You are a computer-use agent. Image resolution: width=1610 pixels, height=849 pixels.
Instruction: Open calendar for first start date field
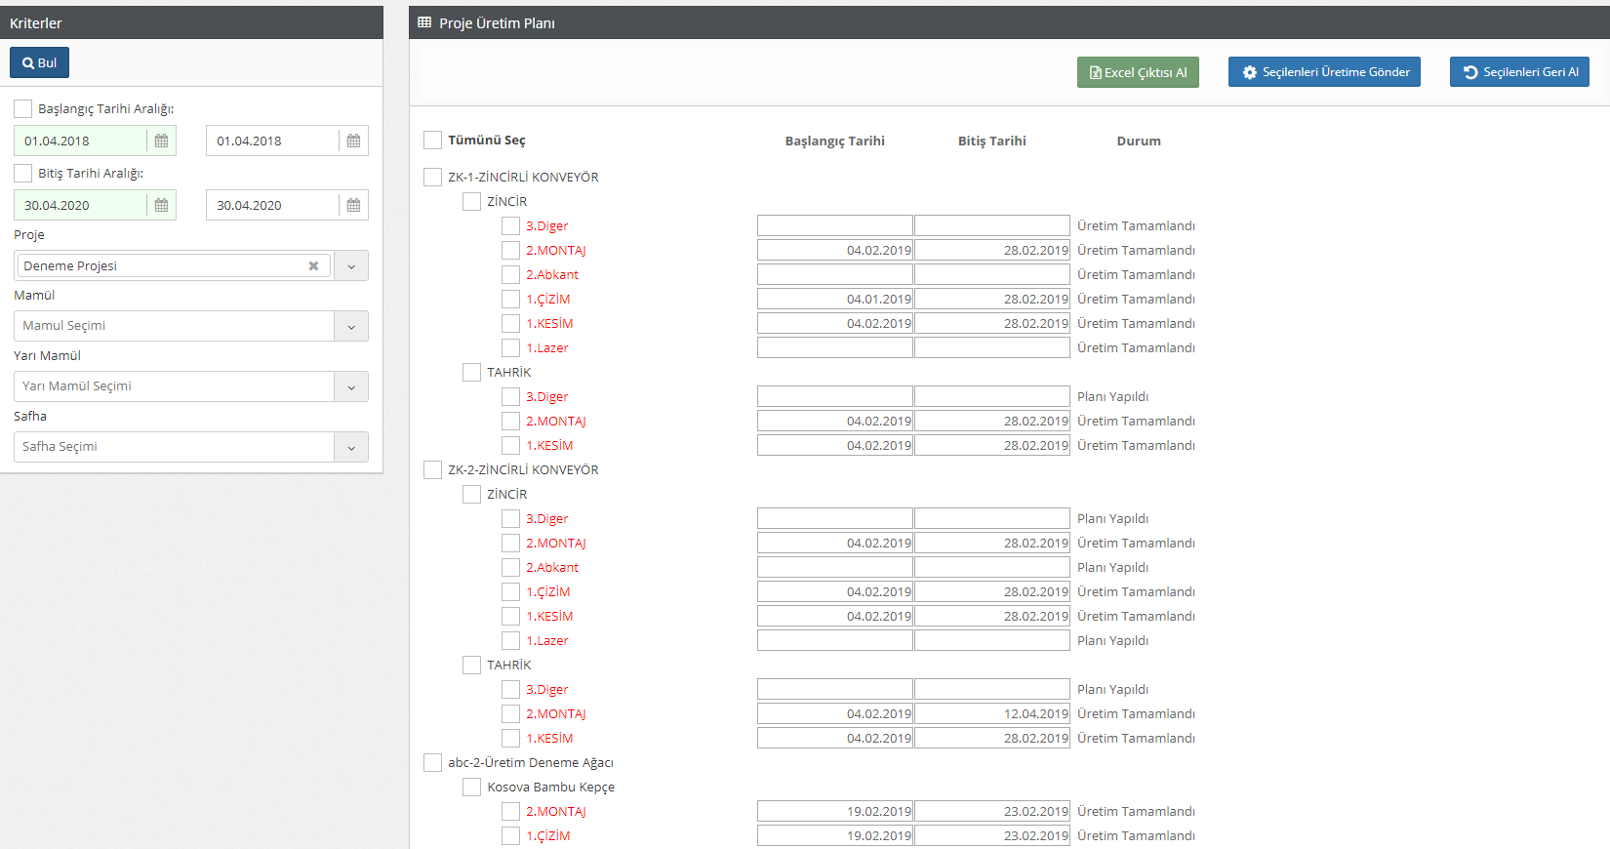coord(161,141)
